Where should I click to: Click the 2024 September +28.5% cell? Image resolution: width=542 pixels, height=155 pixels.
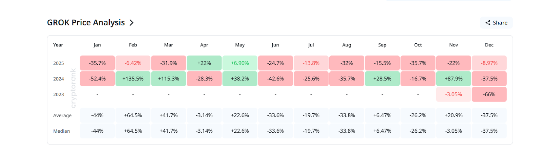[382, 79]
